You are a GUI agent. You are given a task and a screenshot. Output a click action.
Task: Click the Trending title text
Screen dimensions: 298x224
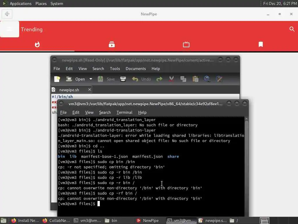pos(32,29)
